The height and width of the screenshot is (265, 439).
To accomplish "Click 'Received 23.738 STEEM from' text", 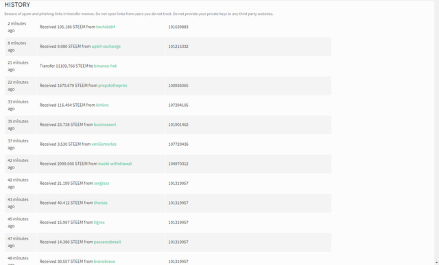I will [x=66, y=125].
